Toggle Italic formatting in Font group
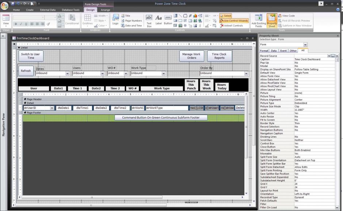 pyautogui.click(x=21, y=24)
